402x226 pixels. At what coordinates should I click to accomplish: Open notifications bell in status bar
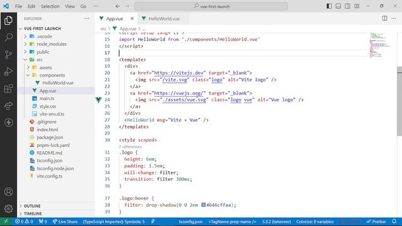[x=394, y=222]
